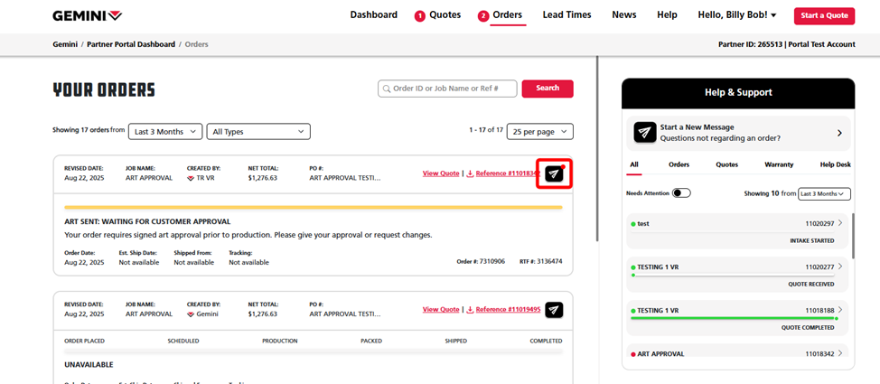Expand the Hello, Billy Bob! user menu
This screenshot has width=880, height=384.
coord(736,15)
